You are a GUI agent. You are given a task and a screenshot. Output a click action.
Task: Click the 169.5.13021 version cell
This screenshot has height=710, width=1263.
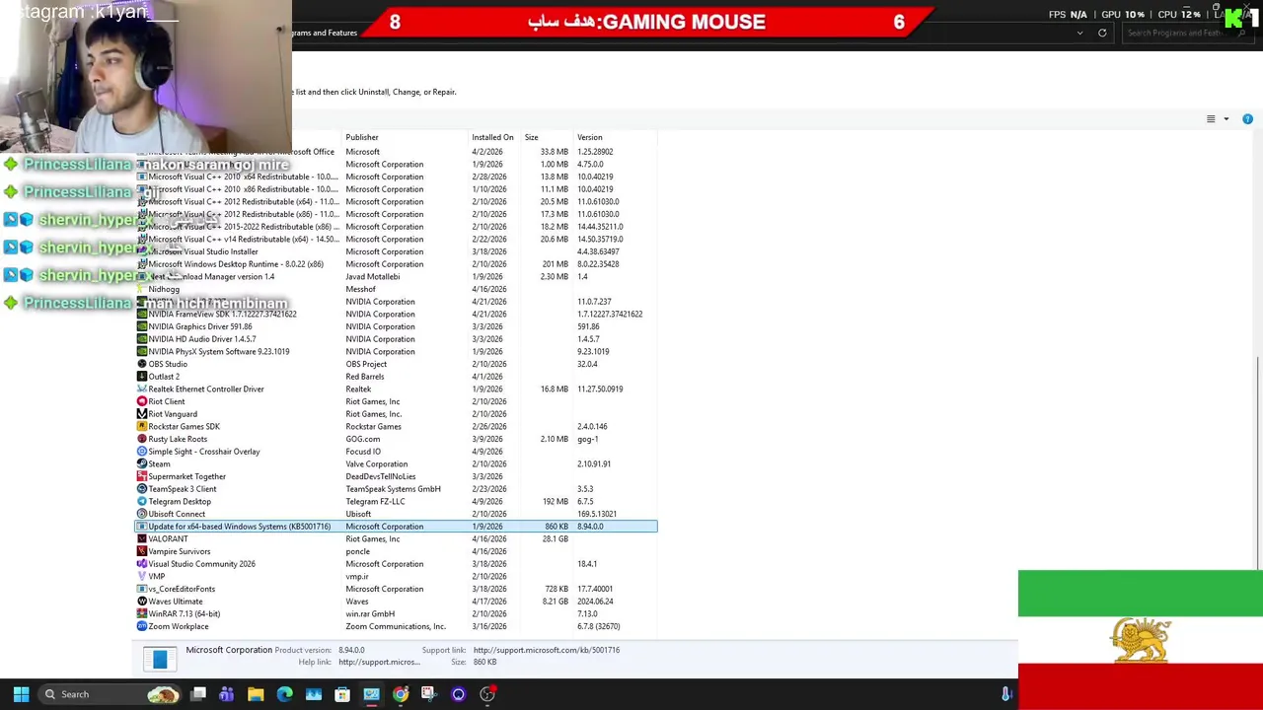click(597, 514)
